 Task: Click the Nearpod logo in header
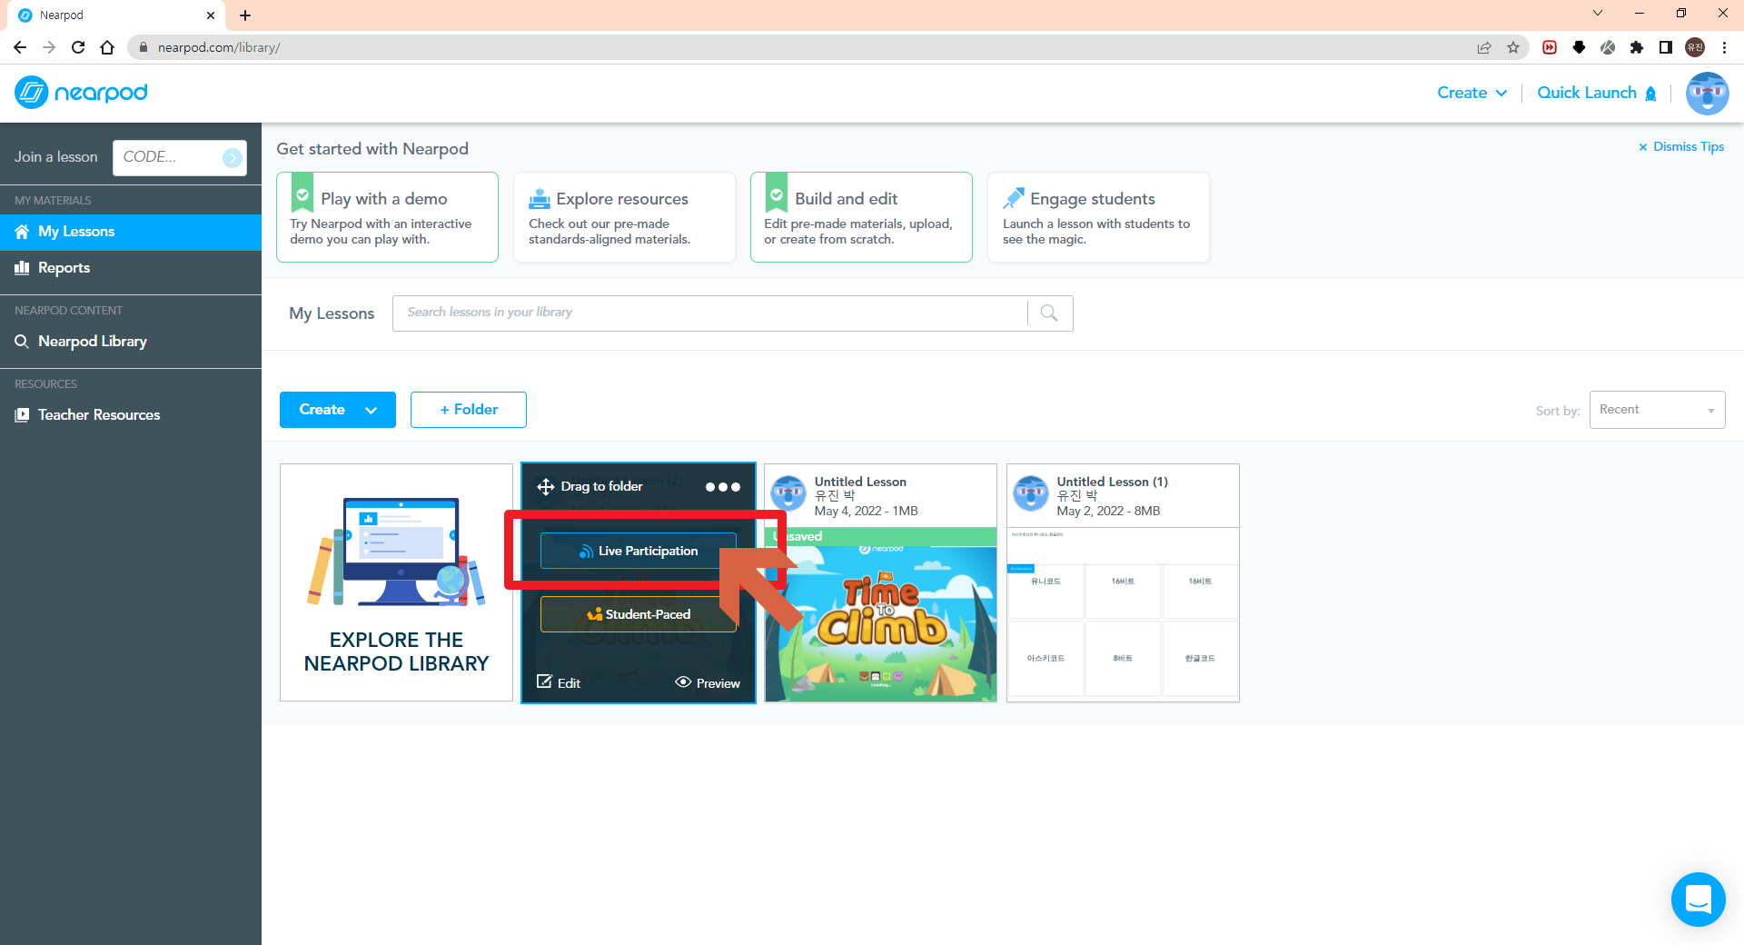click(x=81, y=93)
